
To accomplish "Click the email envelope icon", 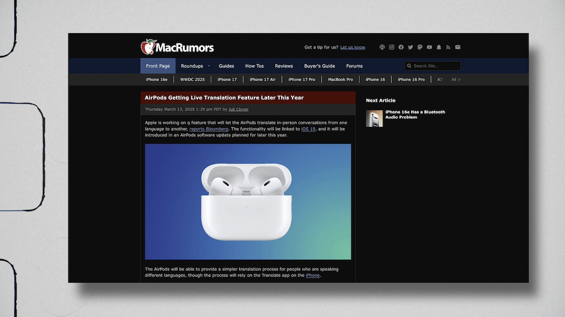I will [x=457, y=47].
